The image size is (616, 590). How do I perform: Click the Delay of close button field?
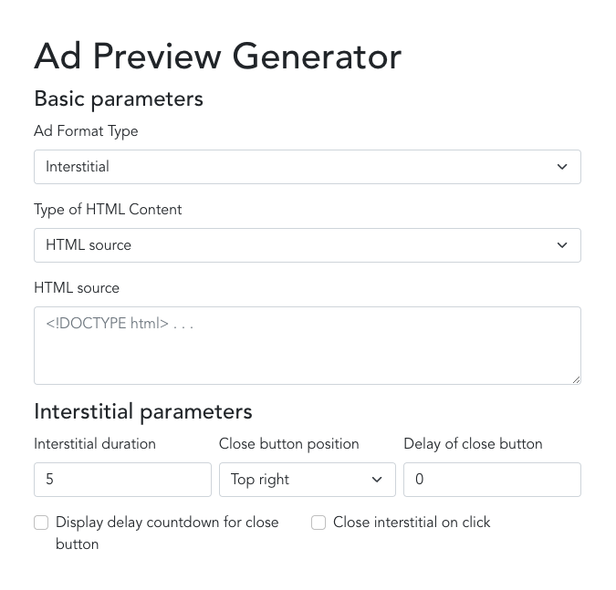(492, 480)
